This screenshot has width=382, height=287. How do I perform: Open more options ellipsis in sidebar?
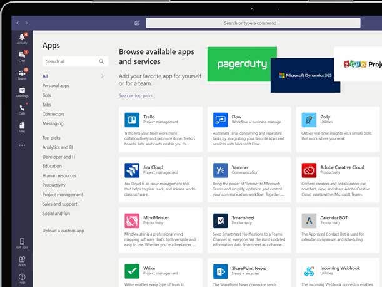click(x=22, y=145)
